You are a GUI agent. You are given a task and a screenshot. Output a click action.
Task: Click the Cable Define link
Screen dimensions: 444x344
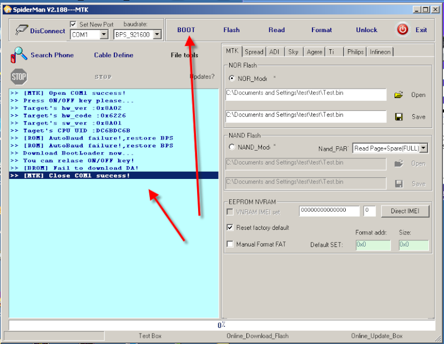click(x=114, y=55)
